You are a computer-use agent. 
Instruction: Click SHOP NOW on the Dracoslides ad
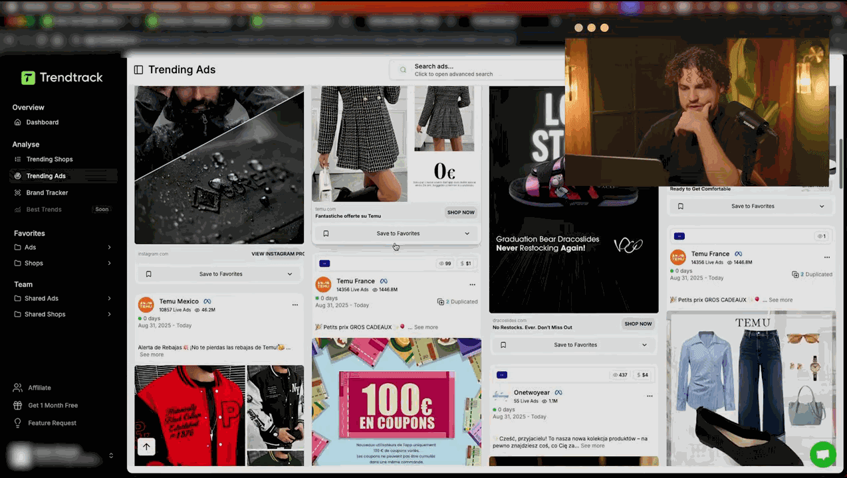coord(638,323)
